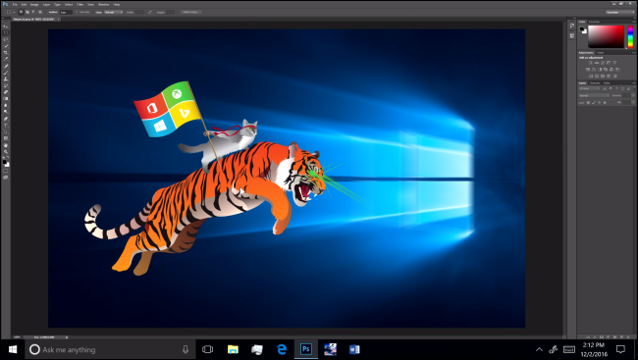Open the File menu
Image resolution: width=638 pixels, height=360 pixels.
pyautogui.click(x=15, y=5)
